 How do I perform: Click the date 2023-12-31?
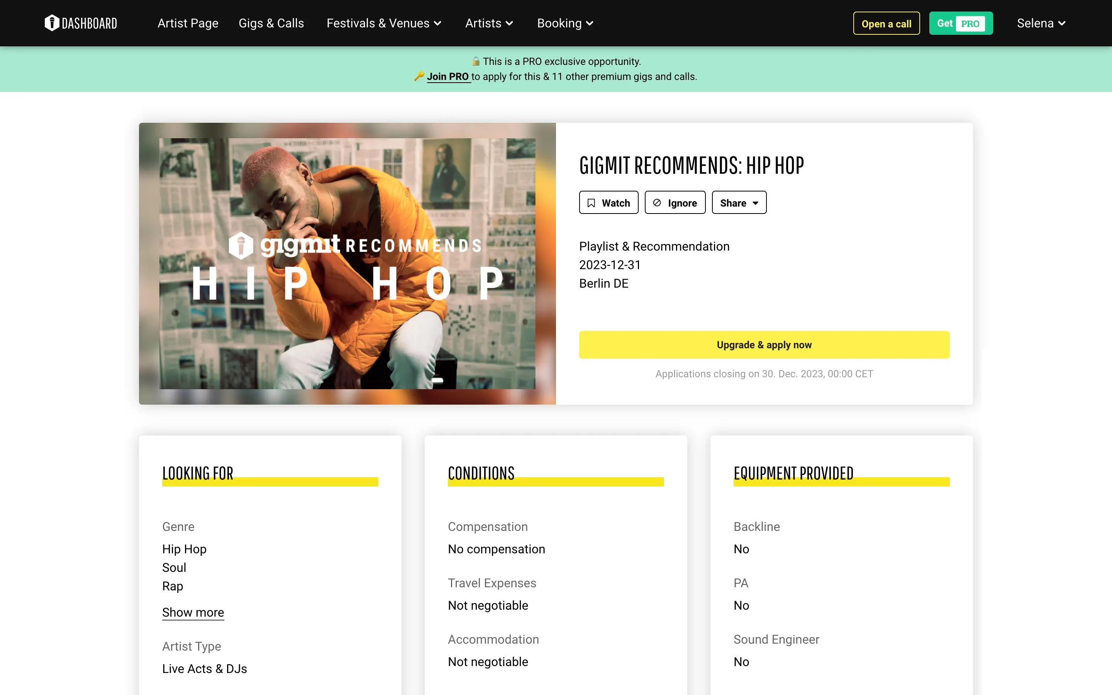[x=610, y=265]
